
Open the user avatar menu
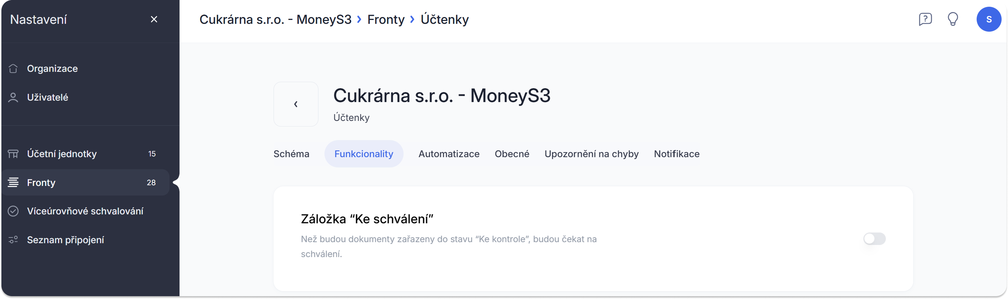(988, 19)
